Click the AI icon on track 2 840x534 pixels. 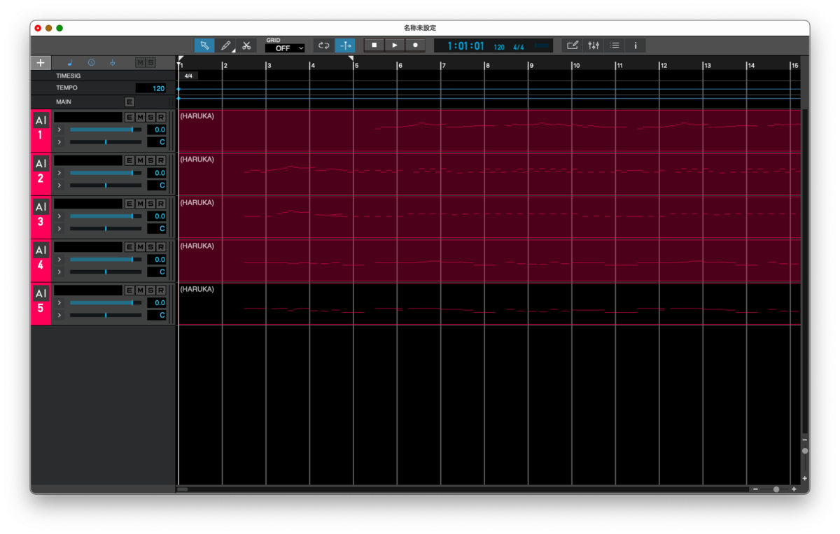click(41, 164)
